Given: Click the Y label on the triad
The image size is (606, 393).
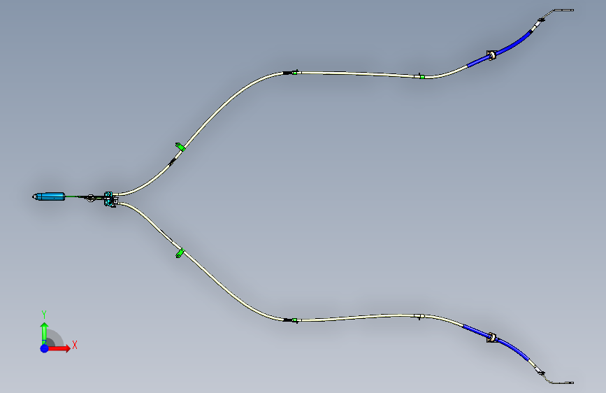Looking at the screenshot, I should (x=44, y=315).
